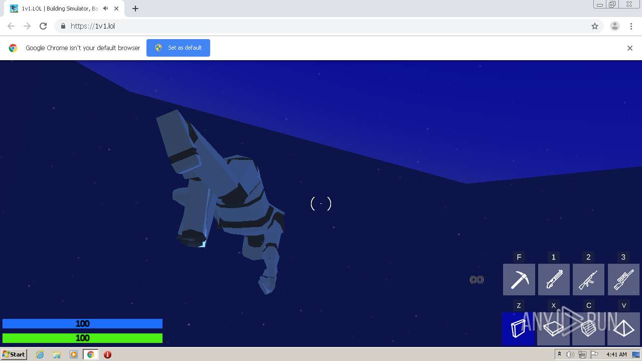
Task: Bookmark this page with the star icon
Action: [x=595, y=26]
